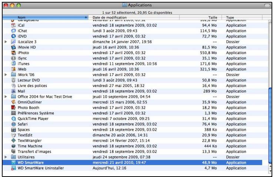Click the 388 Ko size of Spaces
The image size is (273, 177).
point(210,130)
